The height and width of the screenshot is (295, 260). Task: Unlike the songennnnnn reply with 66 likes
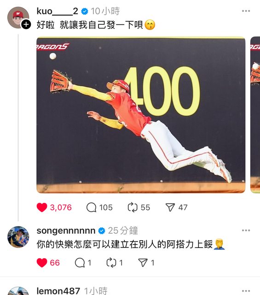42,263
